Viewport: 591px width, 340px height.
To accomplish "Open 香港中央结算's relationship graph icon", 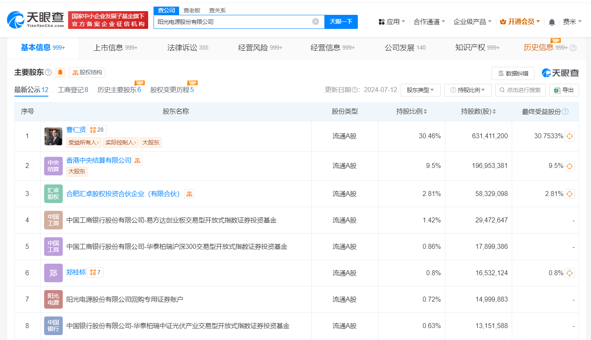I will point(137,160).
